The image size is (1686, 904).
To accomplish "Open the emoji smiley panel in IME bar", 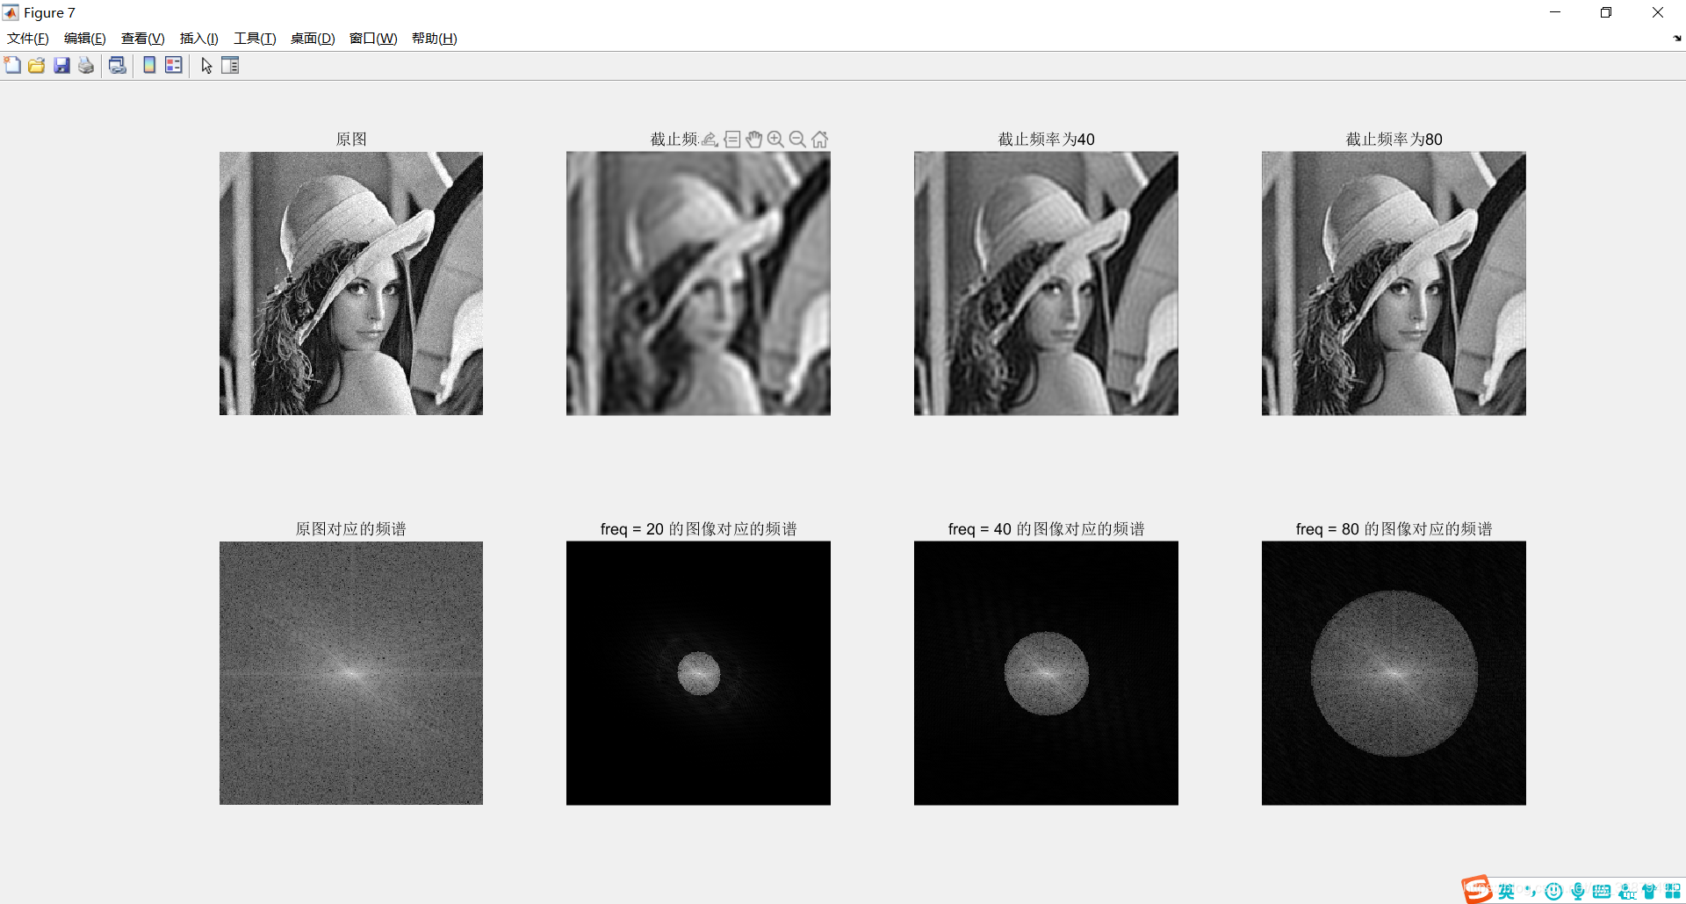I will point(1553,891).
